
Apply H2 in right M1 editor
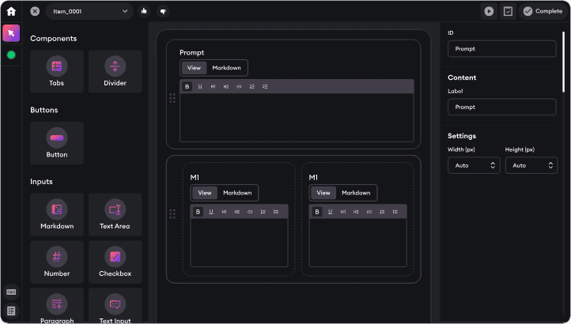tap(356, 212)
